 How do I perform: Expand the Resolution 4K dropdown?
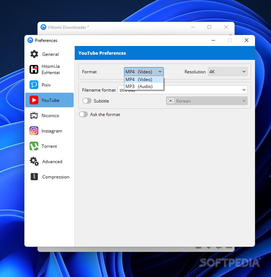tap(228, 72)
